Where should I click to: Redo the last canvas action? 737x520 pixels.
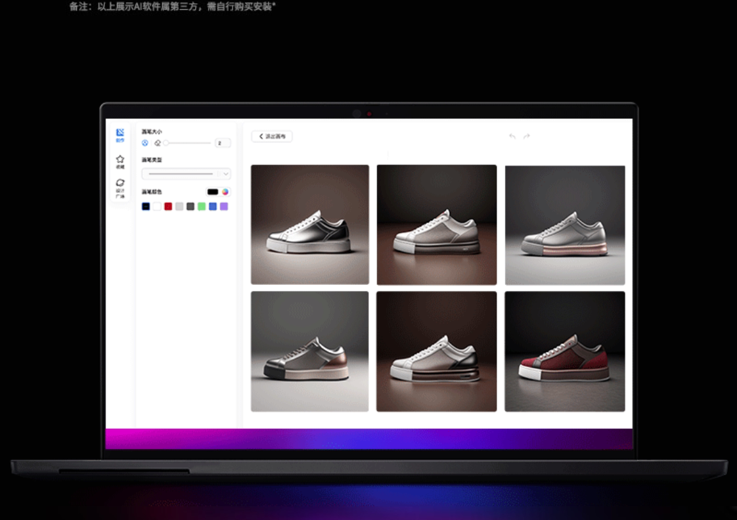click(526, 136)
